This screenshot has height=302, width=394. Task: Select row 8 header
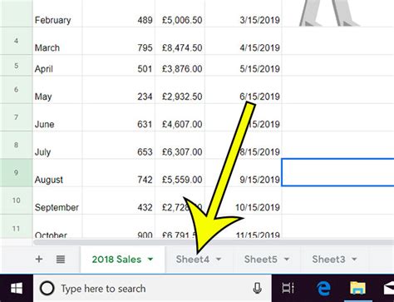click(x=16, y=145)
